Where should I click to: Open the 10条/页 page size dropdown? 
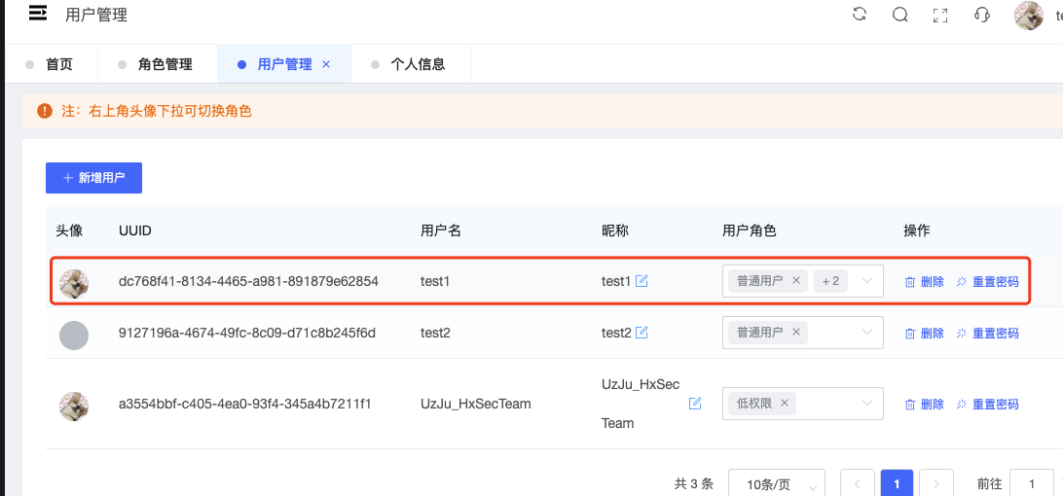click(776, 484)
